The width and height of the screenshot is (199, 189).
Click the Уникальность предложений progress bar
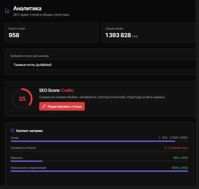tap(99, 171)
